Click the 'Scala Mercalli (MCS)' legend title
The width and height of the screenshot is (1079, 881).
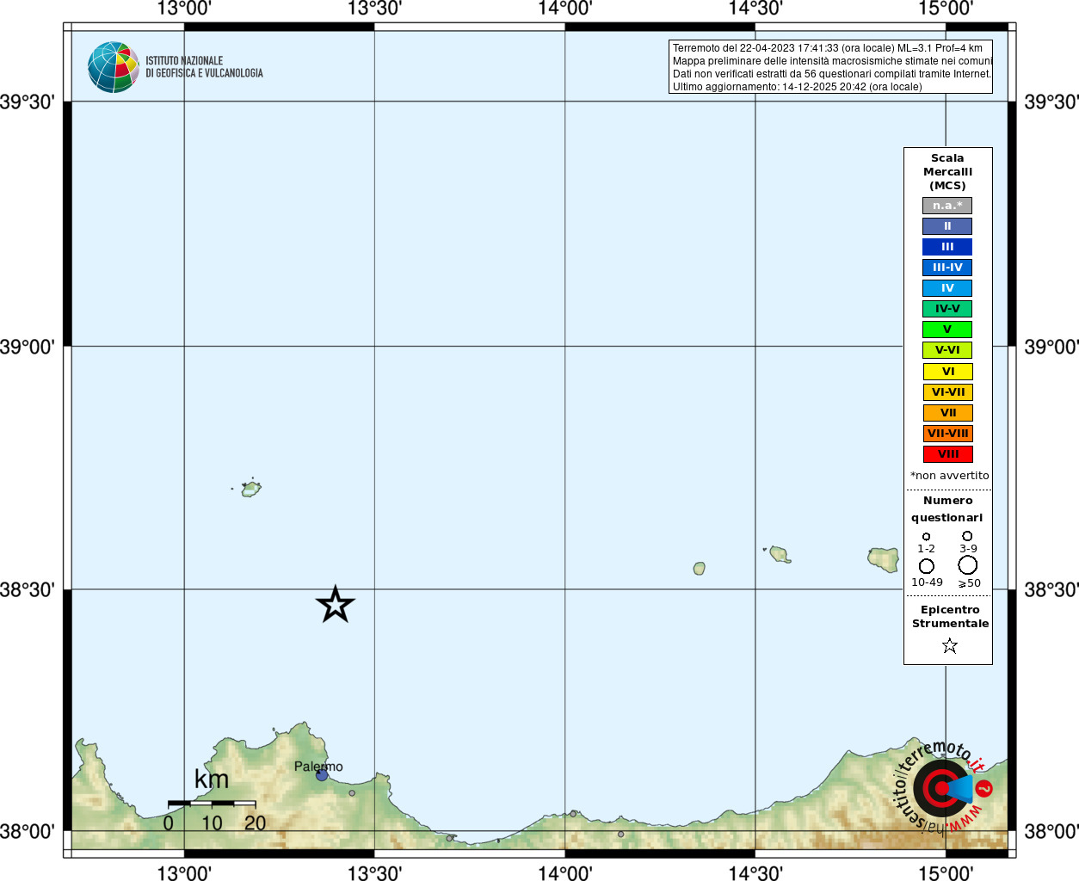point(948,172)
